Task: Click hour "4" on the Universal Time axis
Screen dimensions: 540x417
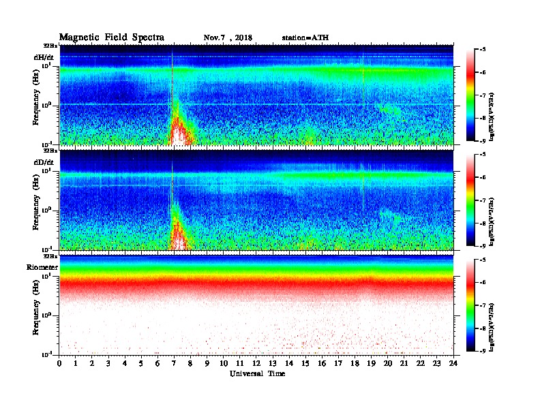Action: click(125, 364)
